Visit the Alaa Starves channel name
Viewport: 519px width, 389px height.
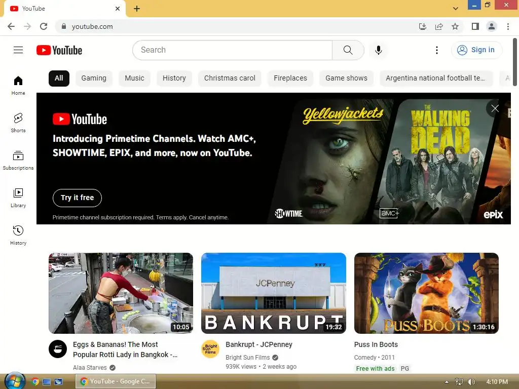coord(90,368)
